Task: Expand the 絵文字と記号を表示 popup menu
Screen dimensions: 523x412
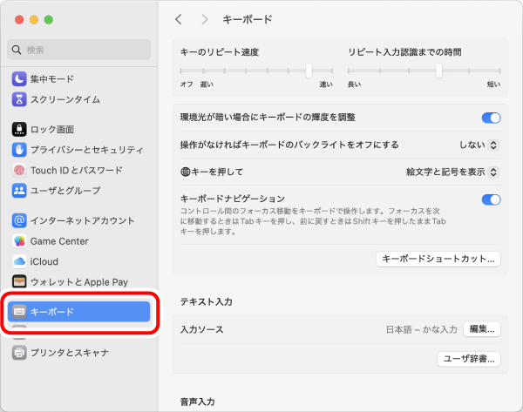Action: pos(452,172)
